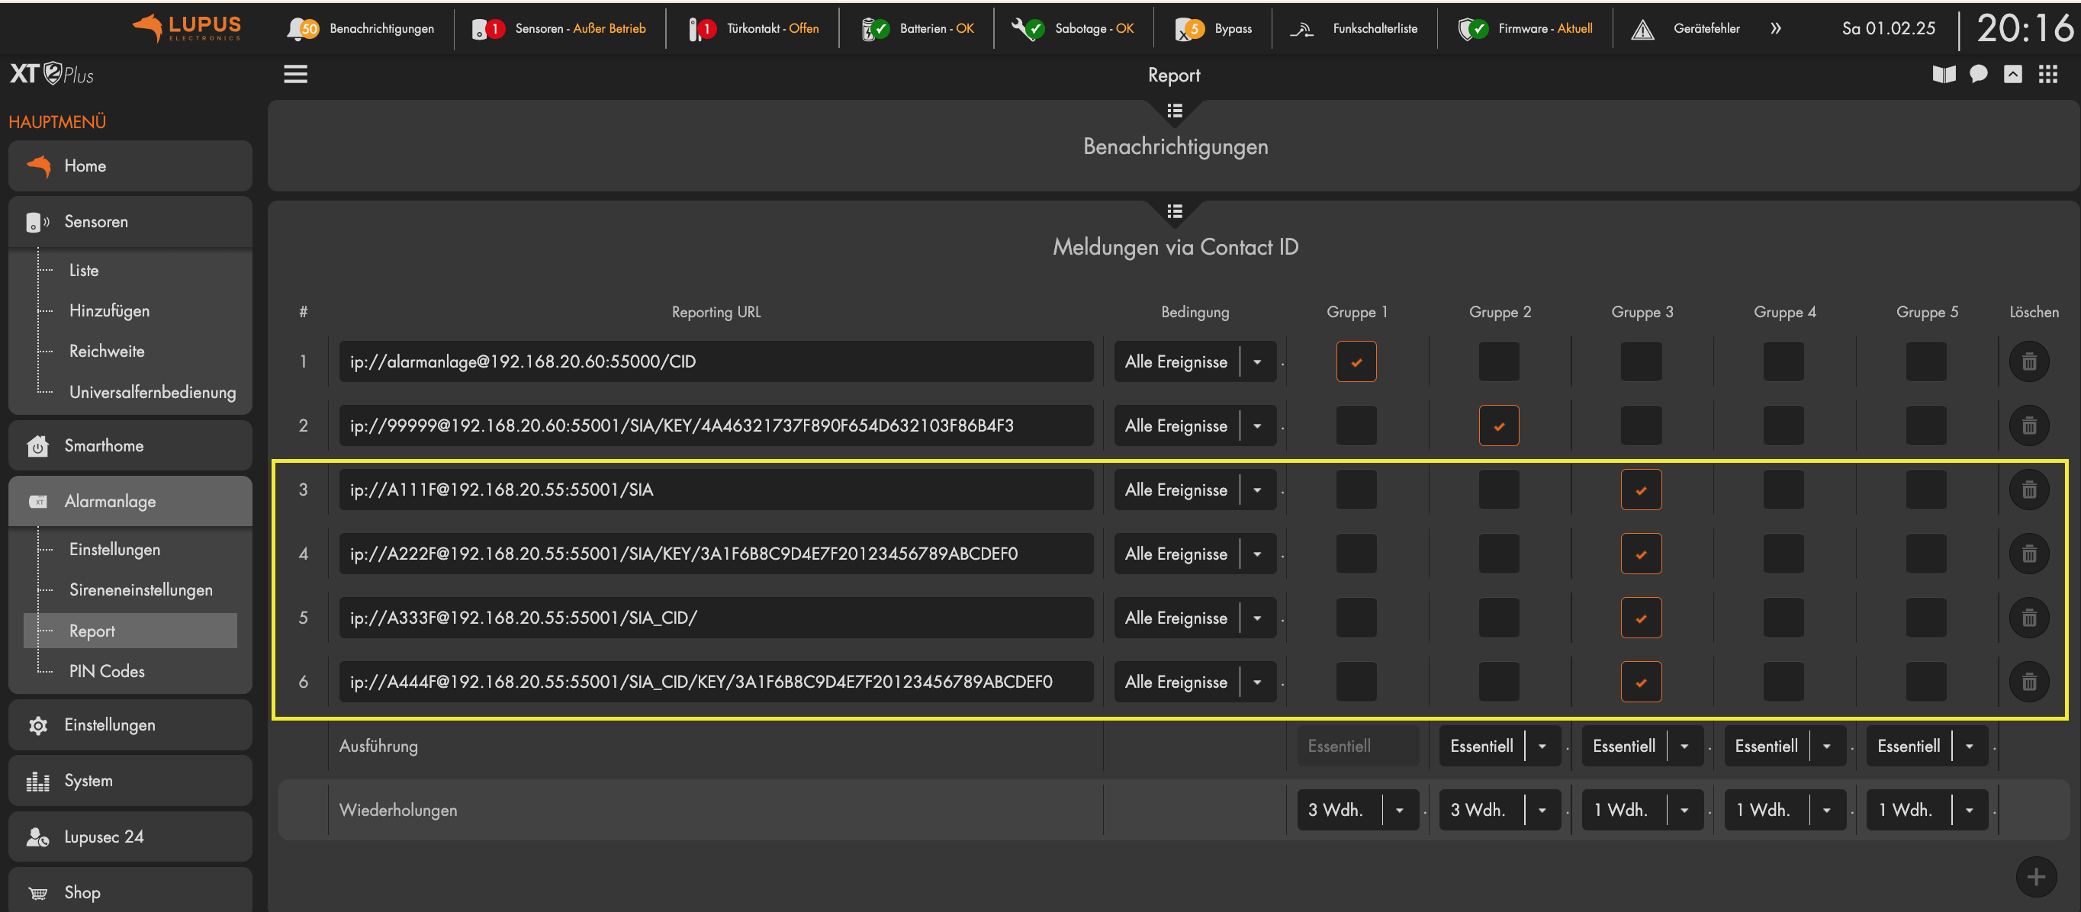The height and width of the screenshot is (912, 2081).
Task: Open Sireneneinstellungen in sidebar
Action: pyautogui.click(x=140, y=589)
